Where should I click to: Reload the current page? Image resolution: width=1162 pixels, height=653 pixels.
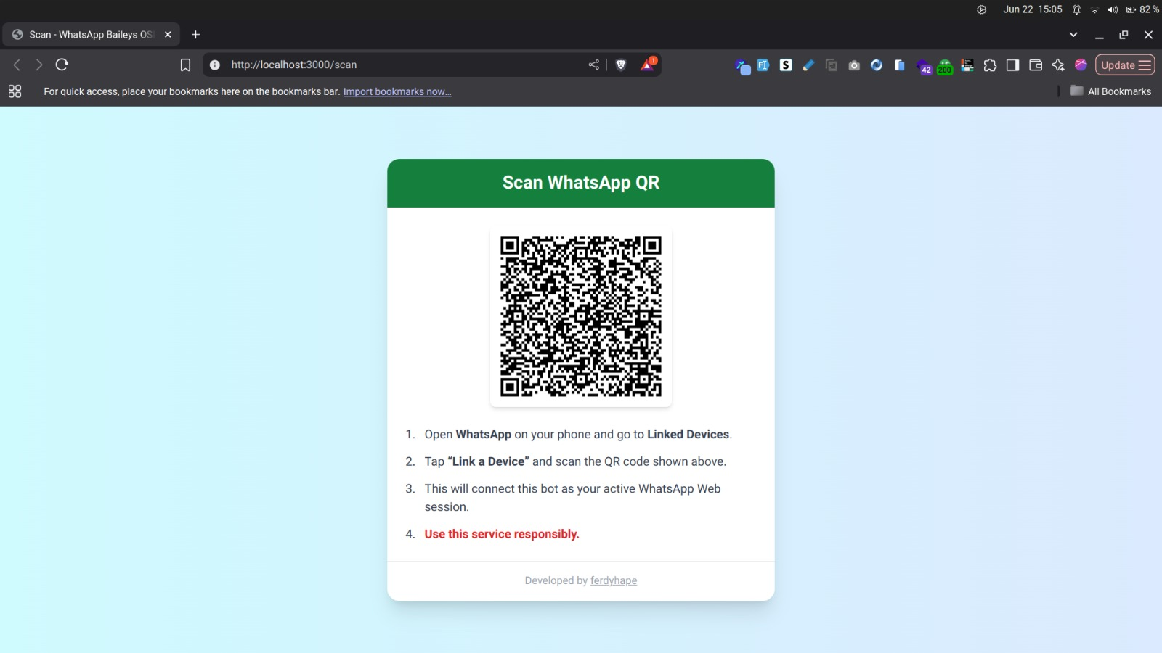[x=62, y=65]
